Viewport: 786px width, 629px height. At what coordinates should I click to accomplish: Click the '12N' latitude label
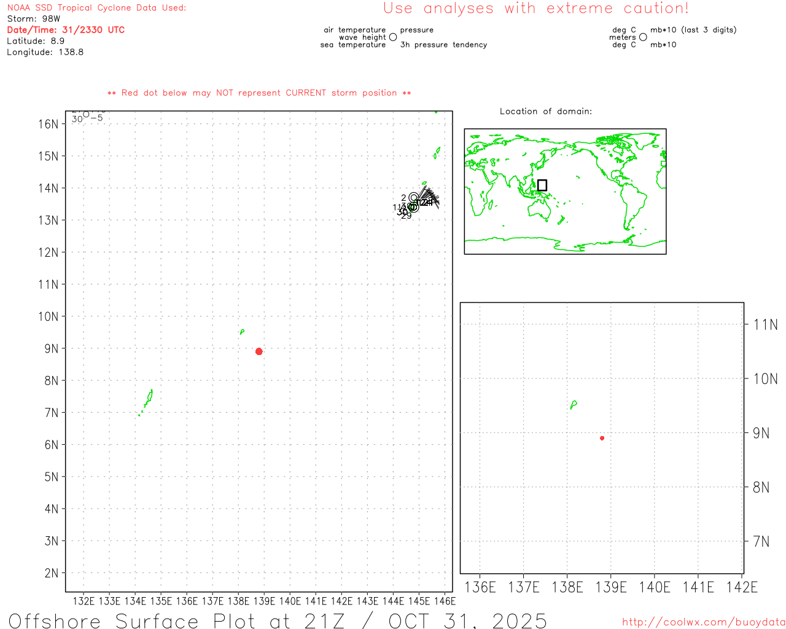pyautogui.click(x=48, y=252)
